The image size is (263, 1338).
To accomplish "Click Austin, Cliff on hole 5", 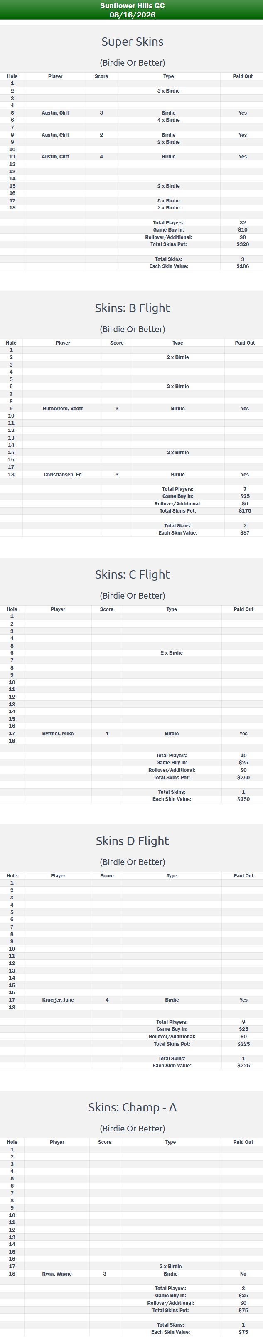I will [55, 113].
